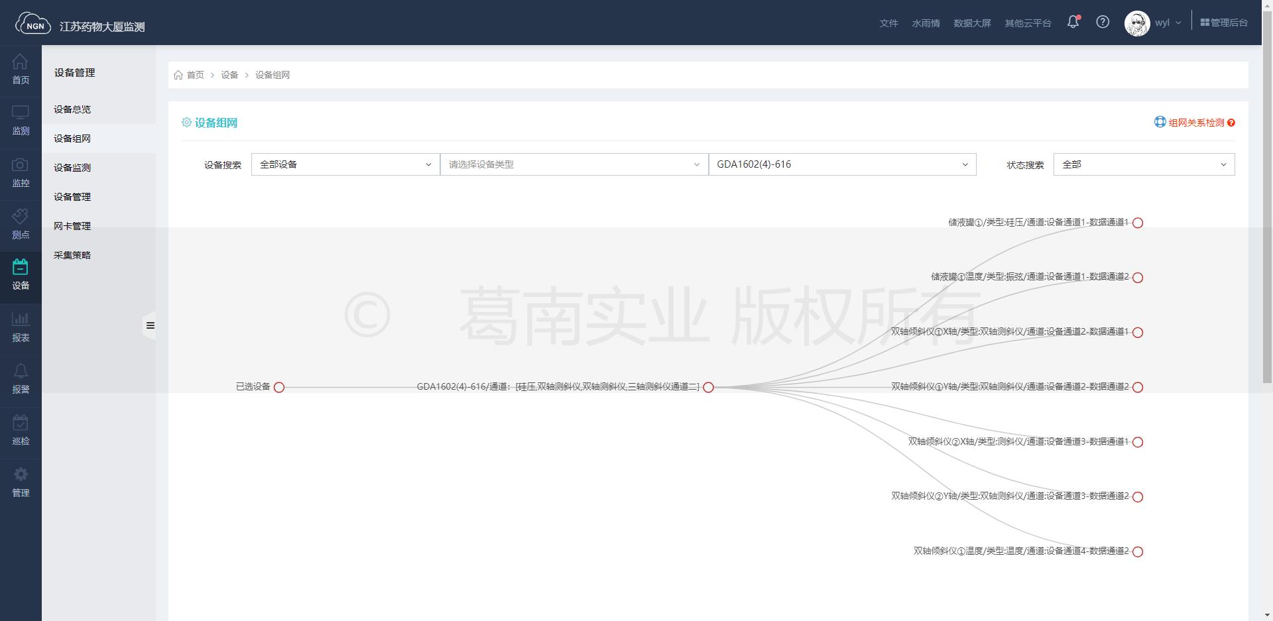Select 采集策略 in the device menu

pyautogui.click(x=72, y=255)
